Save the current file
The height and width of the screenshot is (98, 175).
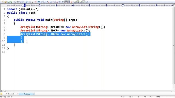pos(8,2)
